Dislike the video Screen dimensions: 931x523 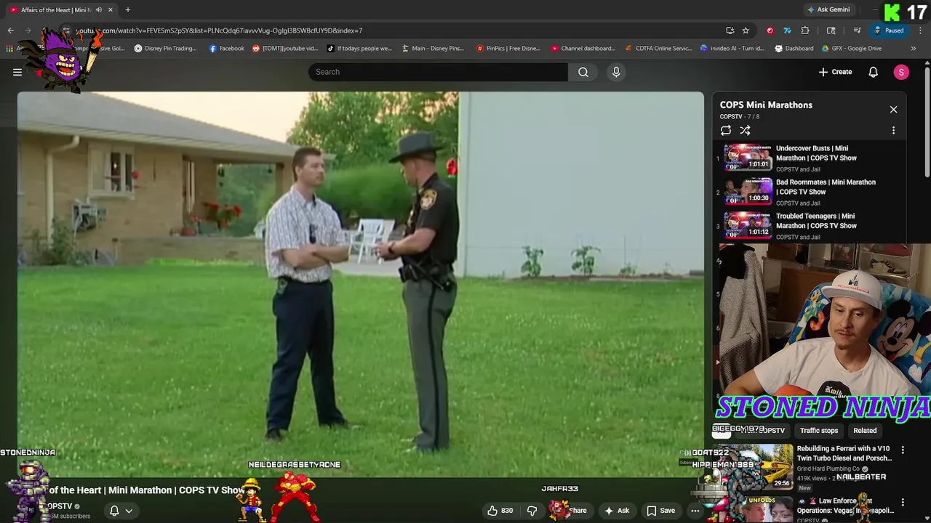tap(532, 511)
